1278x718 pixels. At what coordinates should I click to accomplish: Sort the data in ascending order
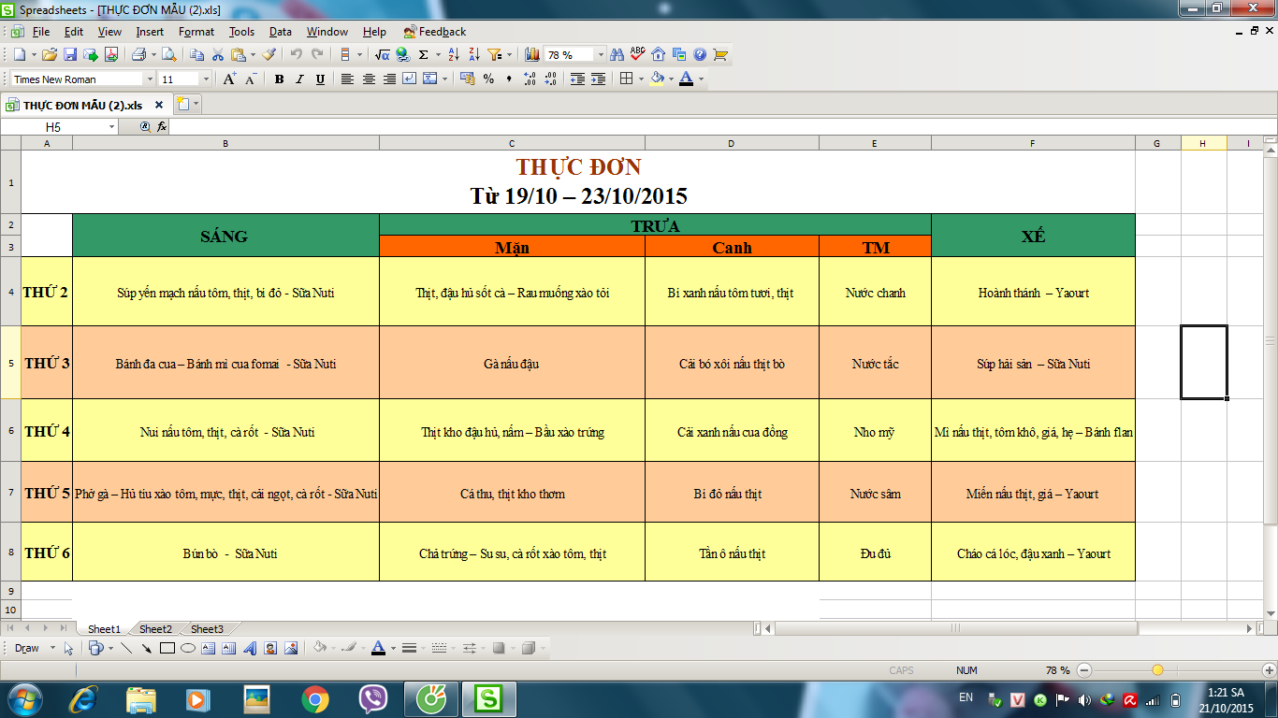[455, 55]
